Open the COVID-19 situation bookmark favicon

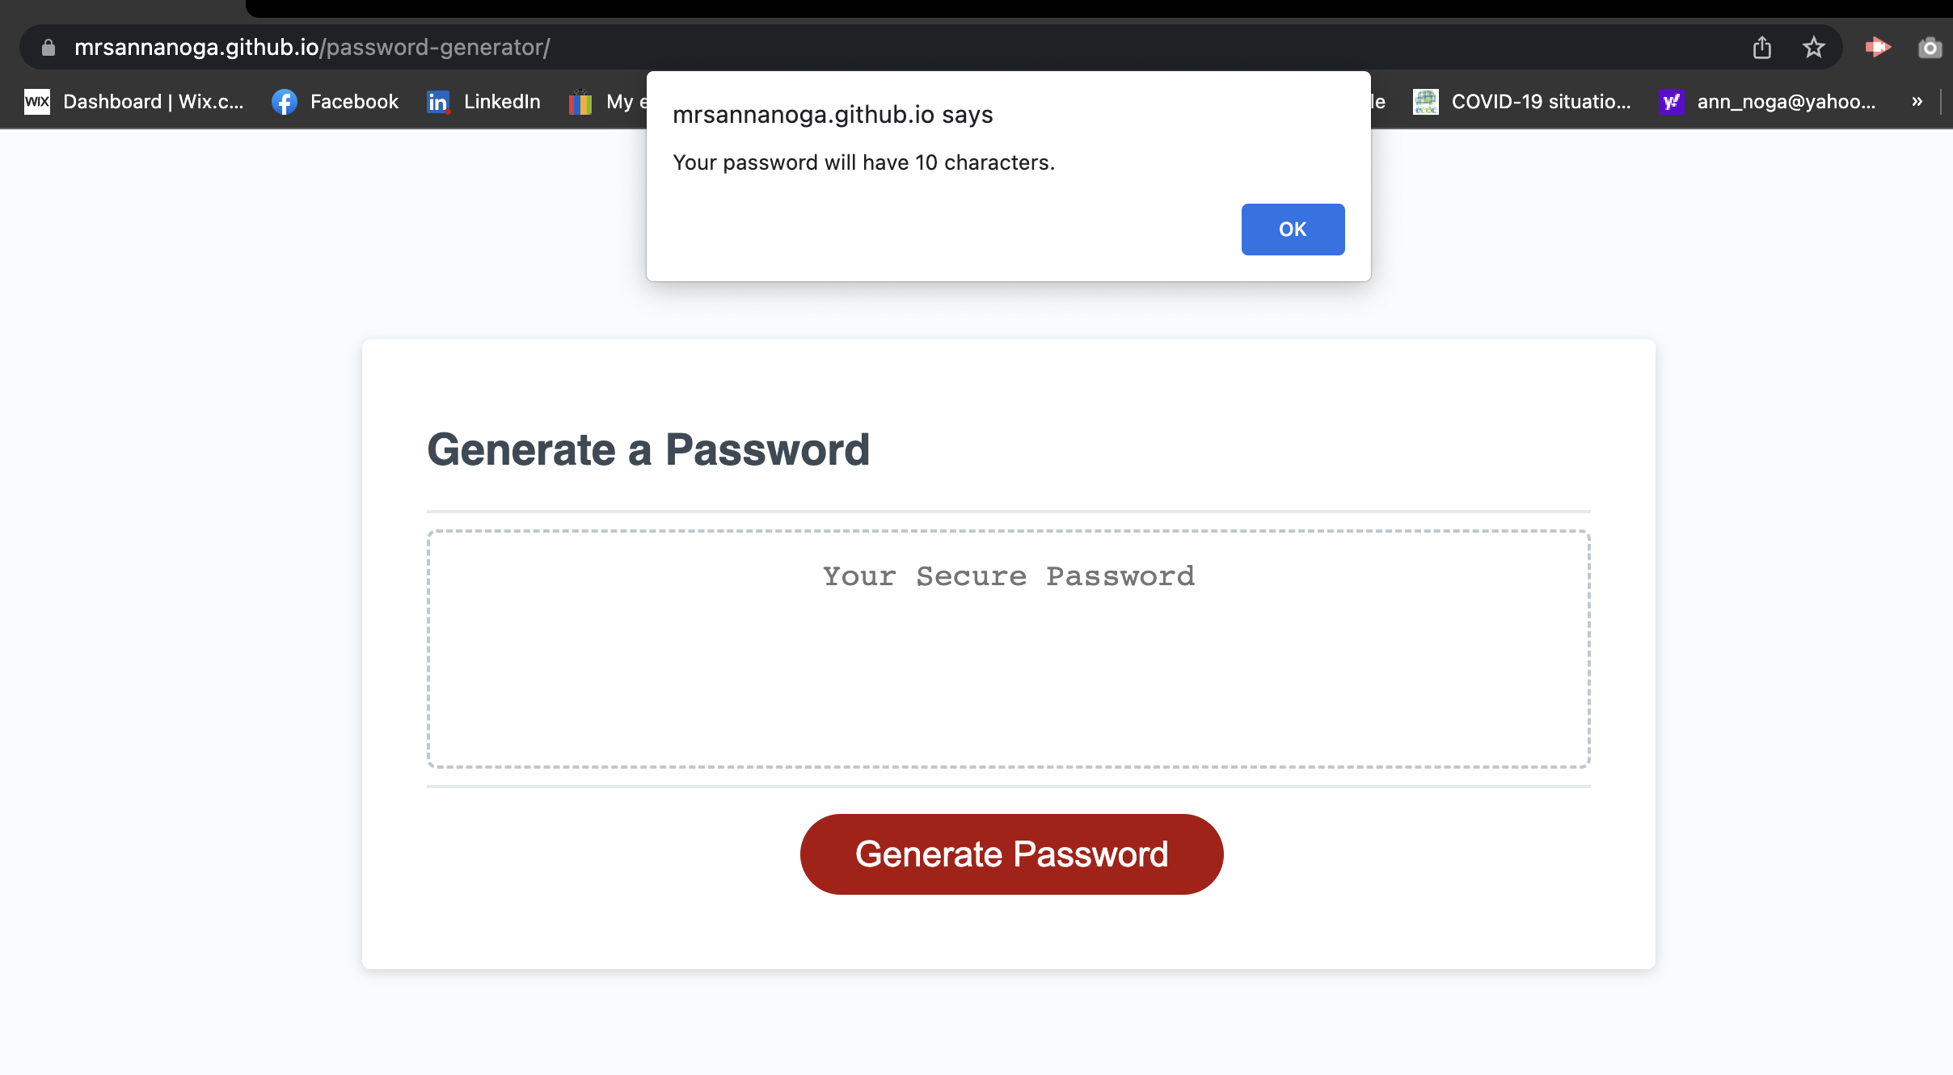(1426, 102)
